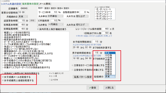Toggle 自動商品追加延長機能を使用する option
The width and height of the screenshot is (166, 93).
coord(3,65)
